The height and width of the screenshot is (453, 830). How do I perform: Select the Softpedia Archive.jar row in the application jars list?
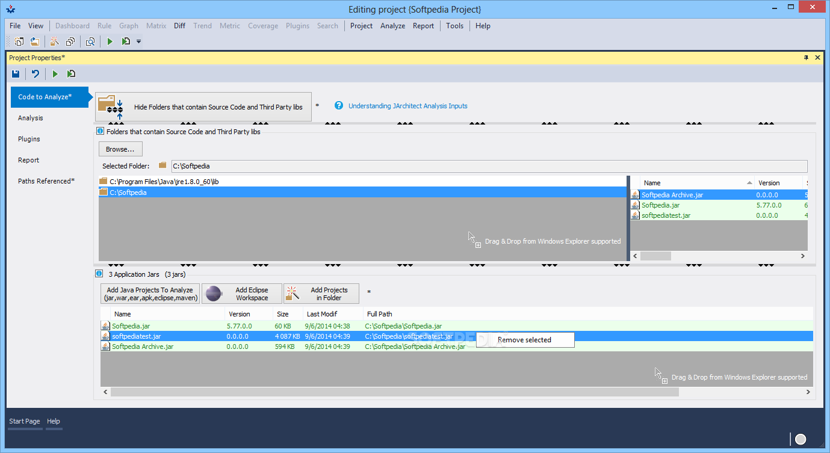[457, 347]
